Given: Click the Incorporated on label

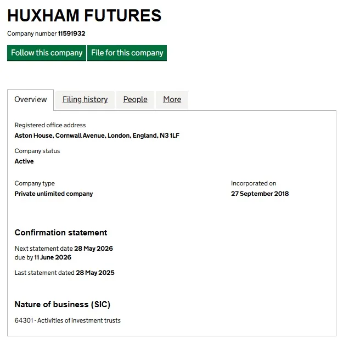Looking at the screenshot, I should coord(254,183).
